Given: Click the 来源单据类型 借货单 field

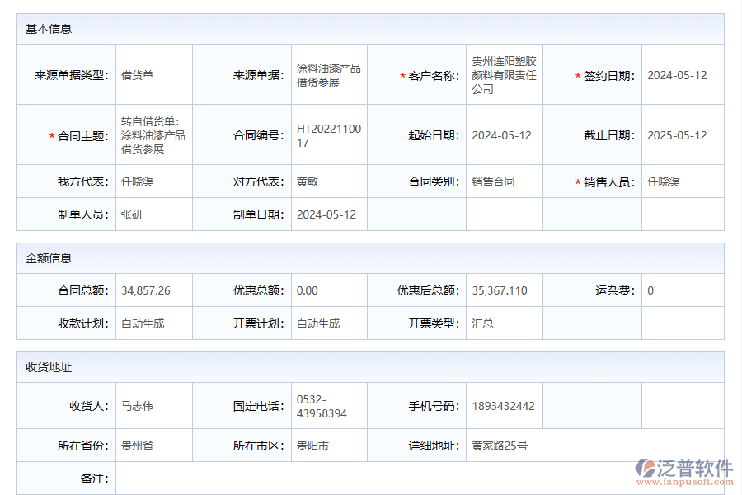Looking at the screenshot, I should (x=136, y=73).
